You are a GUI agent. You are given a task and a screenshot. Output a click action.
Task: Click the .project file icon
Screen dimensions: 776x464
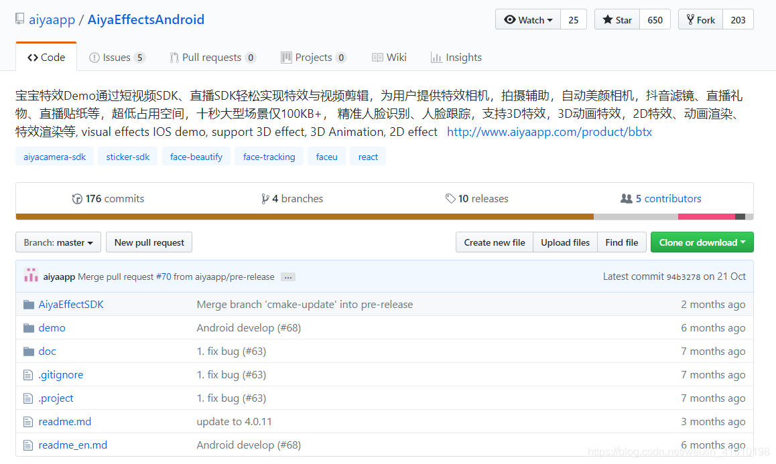click(x=28, y=398)
